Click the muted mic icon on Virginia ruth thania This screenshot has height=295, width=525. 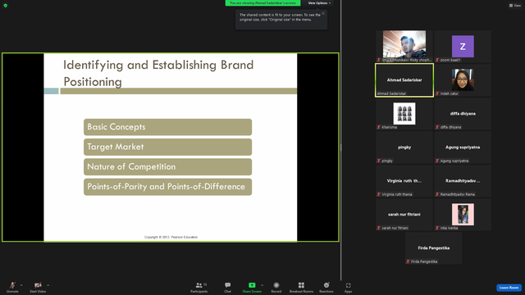[x=379, y=194]
